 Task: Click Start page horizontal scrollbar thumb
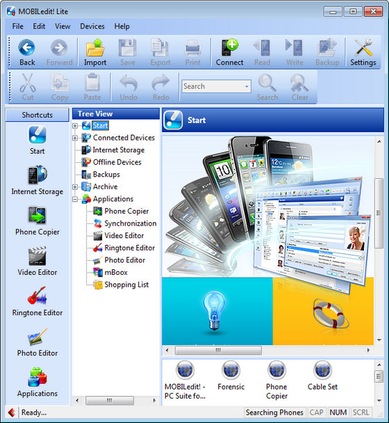218,350
